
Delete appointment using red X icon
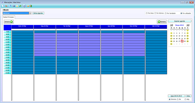click(x=6, y=6)
